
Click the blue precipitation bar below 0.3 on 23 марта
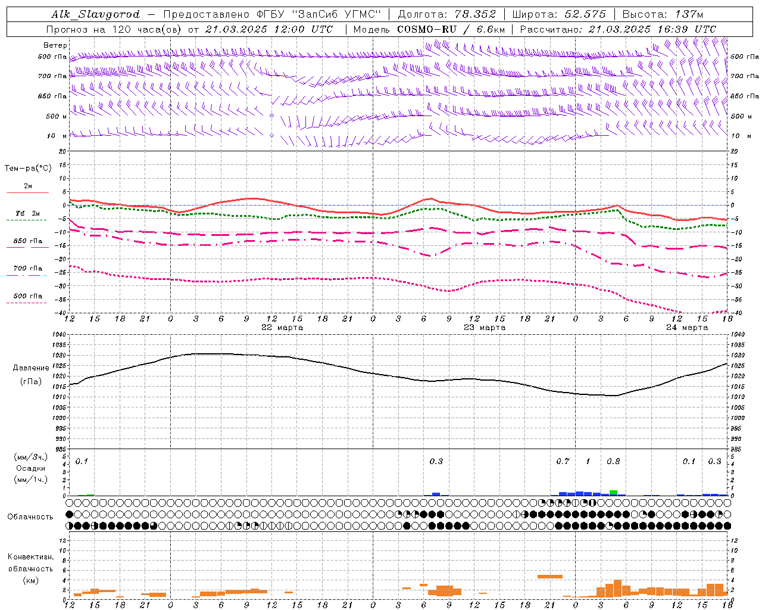coord(436,494)
